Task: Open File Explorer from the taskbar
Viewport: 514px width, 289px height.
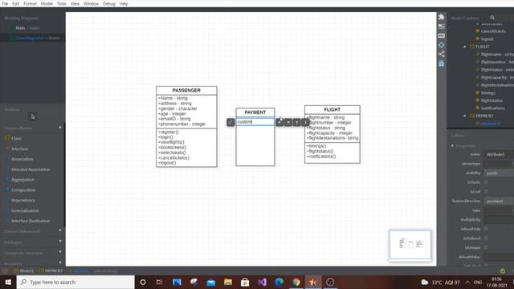Action: coord(228,282)
